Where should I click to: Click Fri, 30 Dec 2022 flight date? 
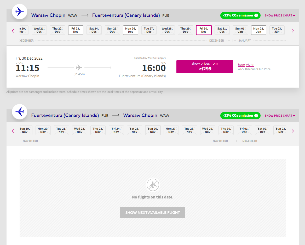(x=29, y=58)
